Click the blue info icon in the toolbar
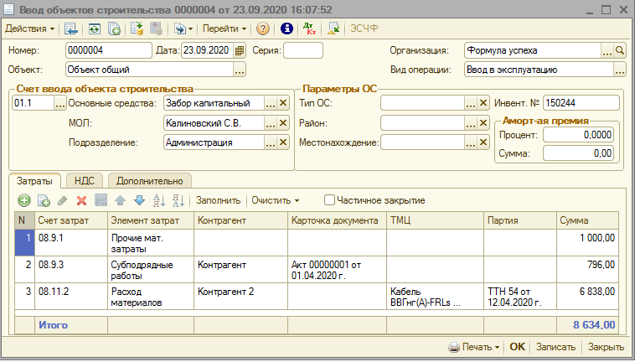This screenshot has width=635, height=362. [287, 28]
